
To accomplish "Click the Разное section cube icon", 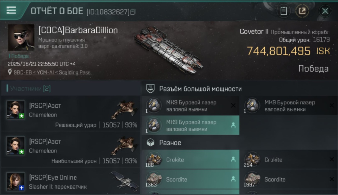I will (151, 142).
